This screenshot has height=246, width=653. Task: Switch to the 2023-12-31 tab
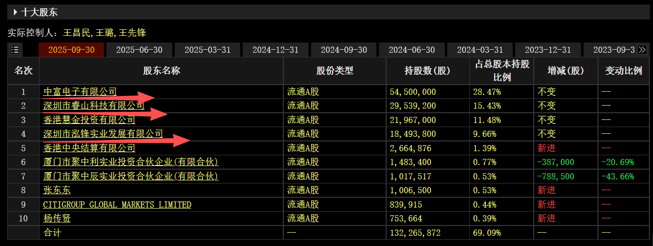click(548, 50)
